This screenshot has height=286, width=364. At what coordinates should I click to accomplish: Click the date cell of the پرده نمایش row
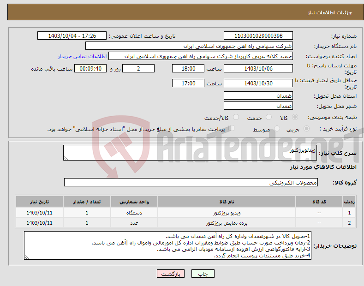click(x=40, y=223)
